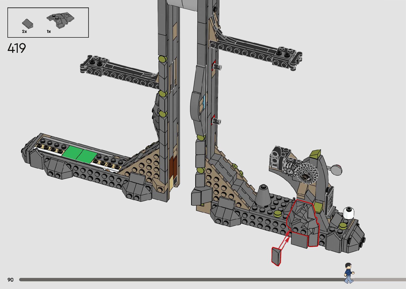The width and height of the screenshot is (406, 289).
Task: Click the step number 419
Action: click(x=17, y=48)
